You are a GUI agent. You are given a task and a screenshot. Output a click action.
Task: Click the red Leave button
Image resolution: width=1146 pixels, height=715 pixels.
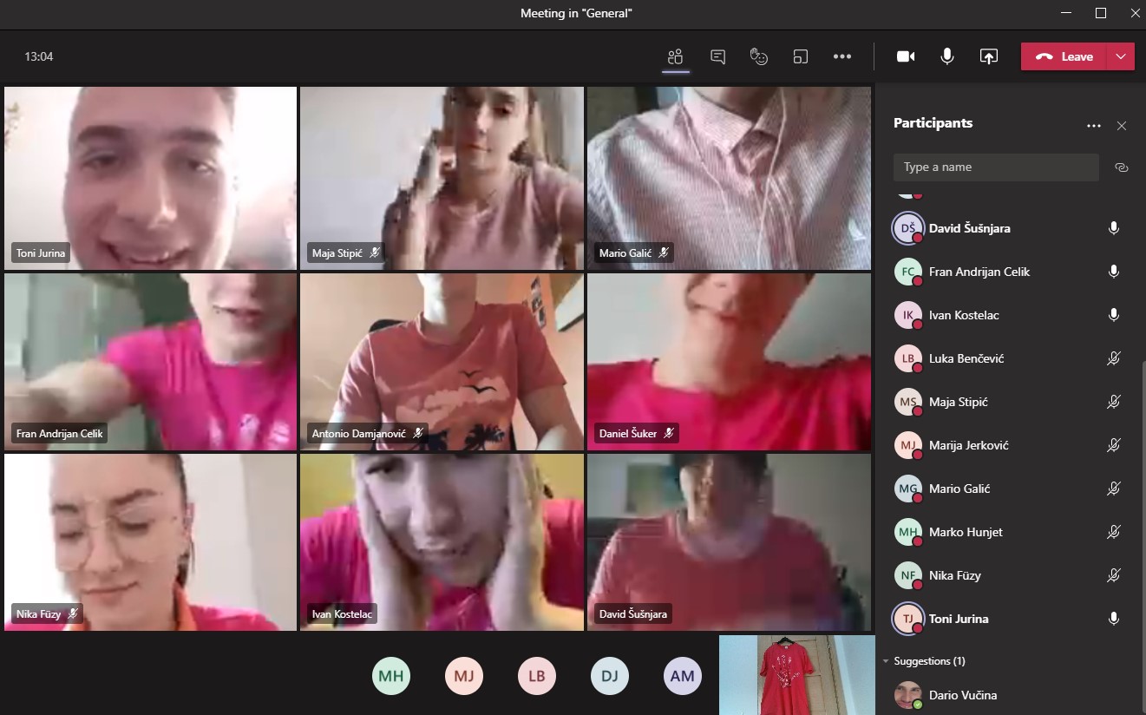[x=1064, y=56]
